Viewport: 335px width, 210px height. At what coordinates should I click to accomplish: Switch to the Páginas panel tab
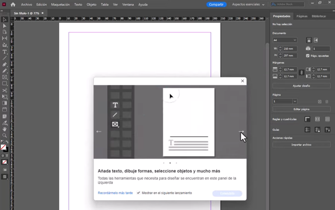point(302,16)
